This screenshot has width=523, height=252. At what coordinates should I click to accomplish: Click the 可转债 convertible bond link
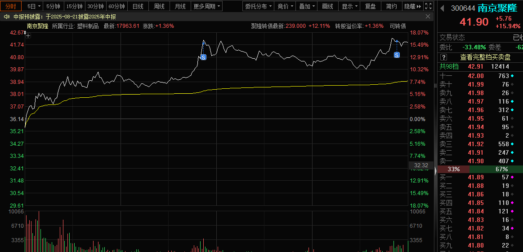[x=398, y=26]
